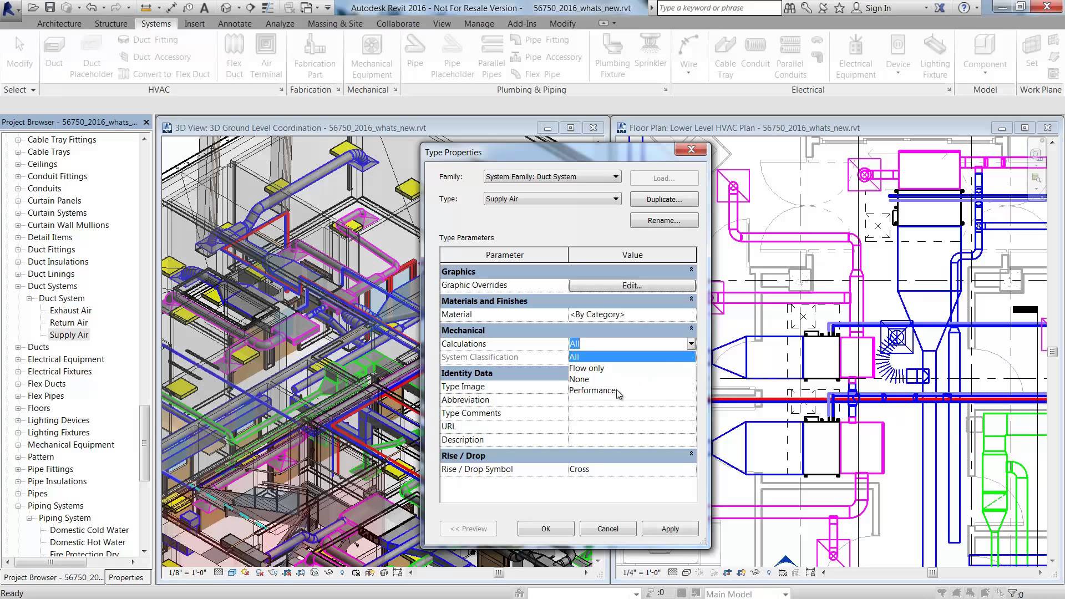Open the Manage ribbon tab

[479, 23]
